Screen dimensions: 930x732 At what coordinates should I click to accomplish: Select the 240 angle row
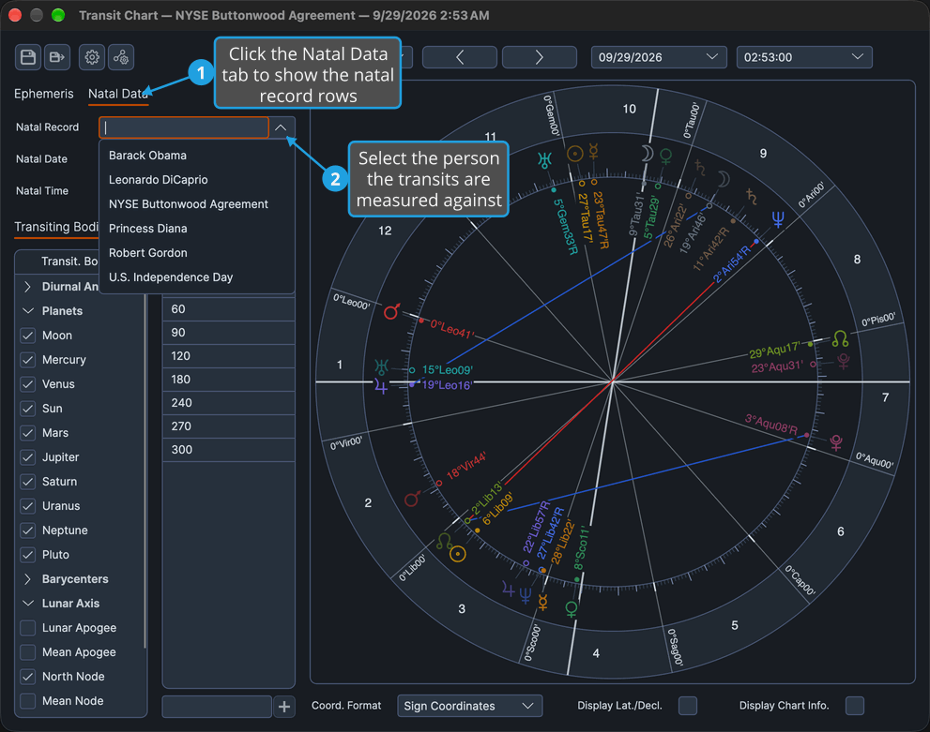coord(229,403)
